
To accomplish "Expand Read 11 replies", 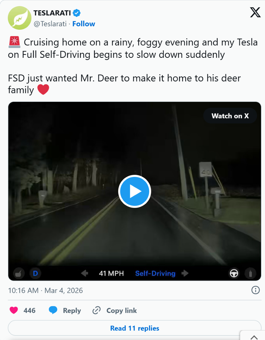I will 135,328.
